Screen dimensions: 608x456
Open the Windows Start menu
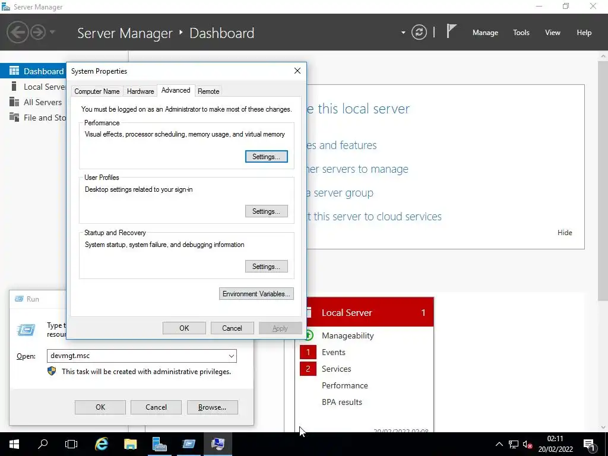point(14,444)
